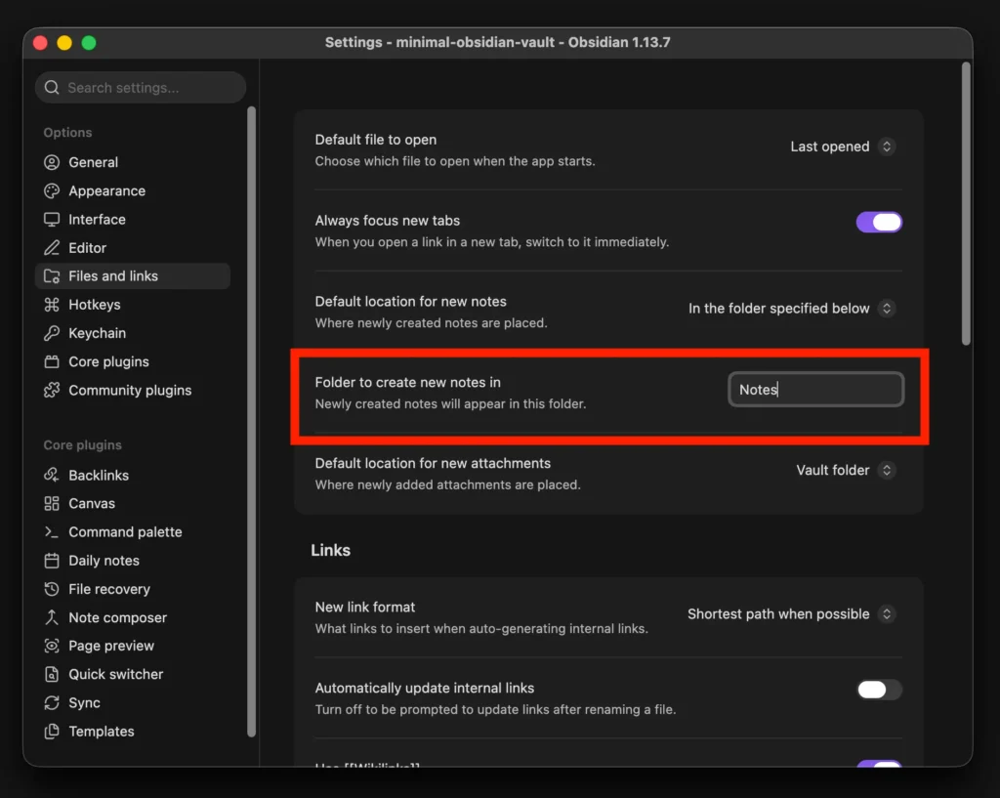1000x798 pixels.
Task: Click the green fullscreen window button
Action: coord(89,43)
